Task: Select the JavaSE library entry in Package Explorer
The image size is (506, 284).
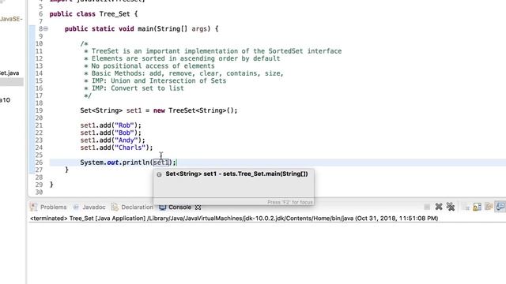Action: click(11, 19)
